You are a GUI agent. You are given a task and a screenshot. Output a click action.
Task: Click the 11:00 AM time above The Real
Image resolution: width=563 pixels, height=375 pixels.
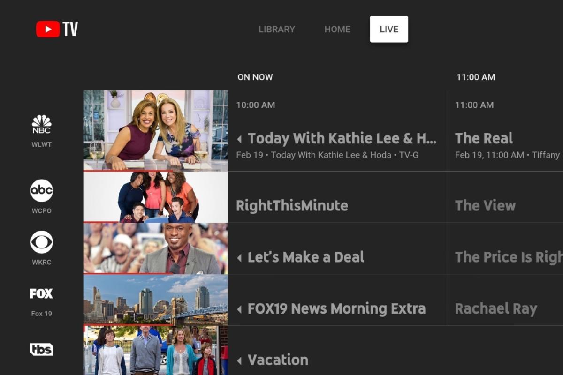[x=474, y=105]
